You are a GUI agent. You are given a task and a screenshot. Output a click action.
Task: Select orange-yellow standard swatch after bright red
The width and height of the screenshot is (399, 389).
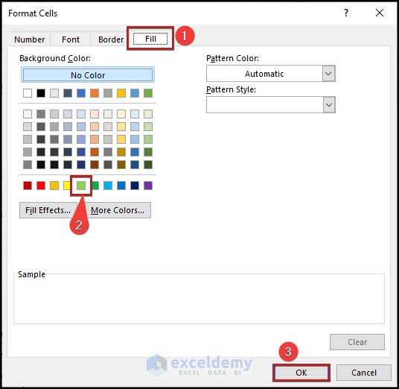click(x=54, y=186)
